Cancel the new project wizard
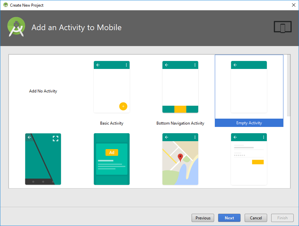The image size is (299, 226). pos(256,218)
